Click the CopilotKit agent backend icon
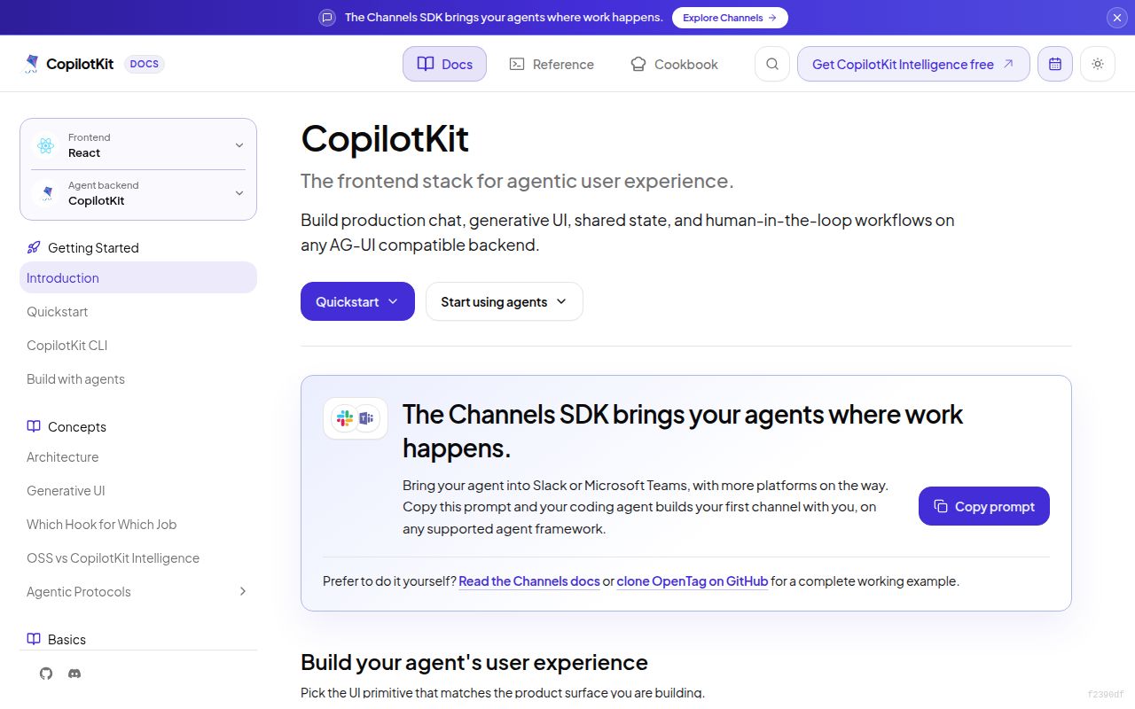The image size is (1135, 709). click(x=46, y=193)
